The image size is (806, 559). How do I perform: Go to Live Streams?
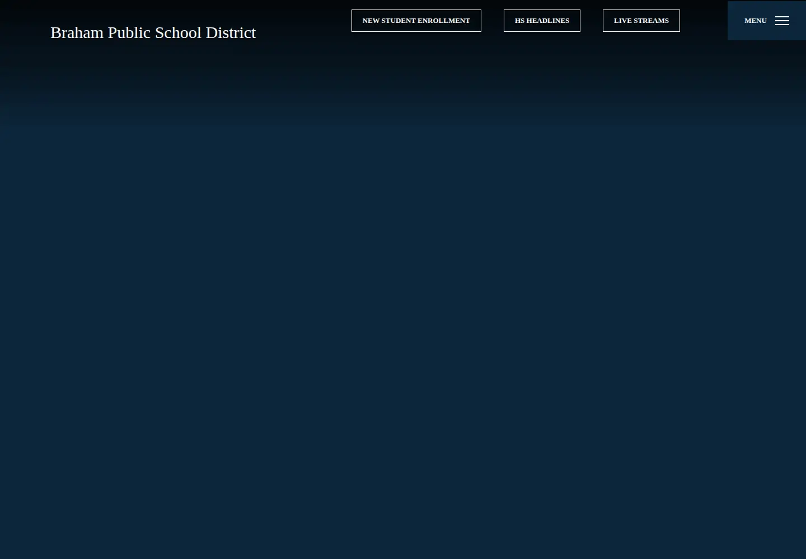pos(641,21)
